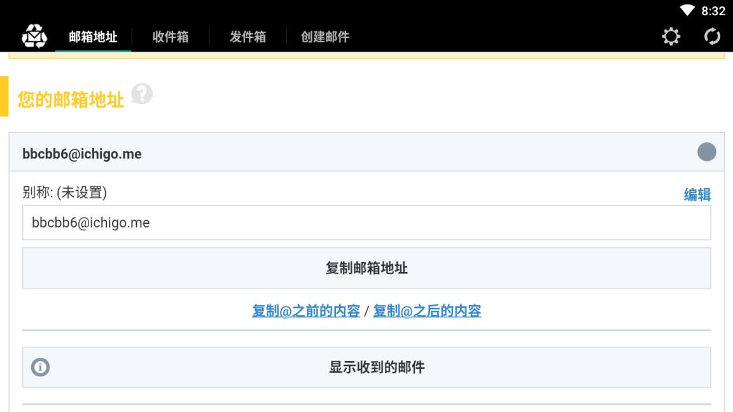The image size is (733, 412).
Task: Click the 编辑 link to edit alias
Action: point(697,195)
